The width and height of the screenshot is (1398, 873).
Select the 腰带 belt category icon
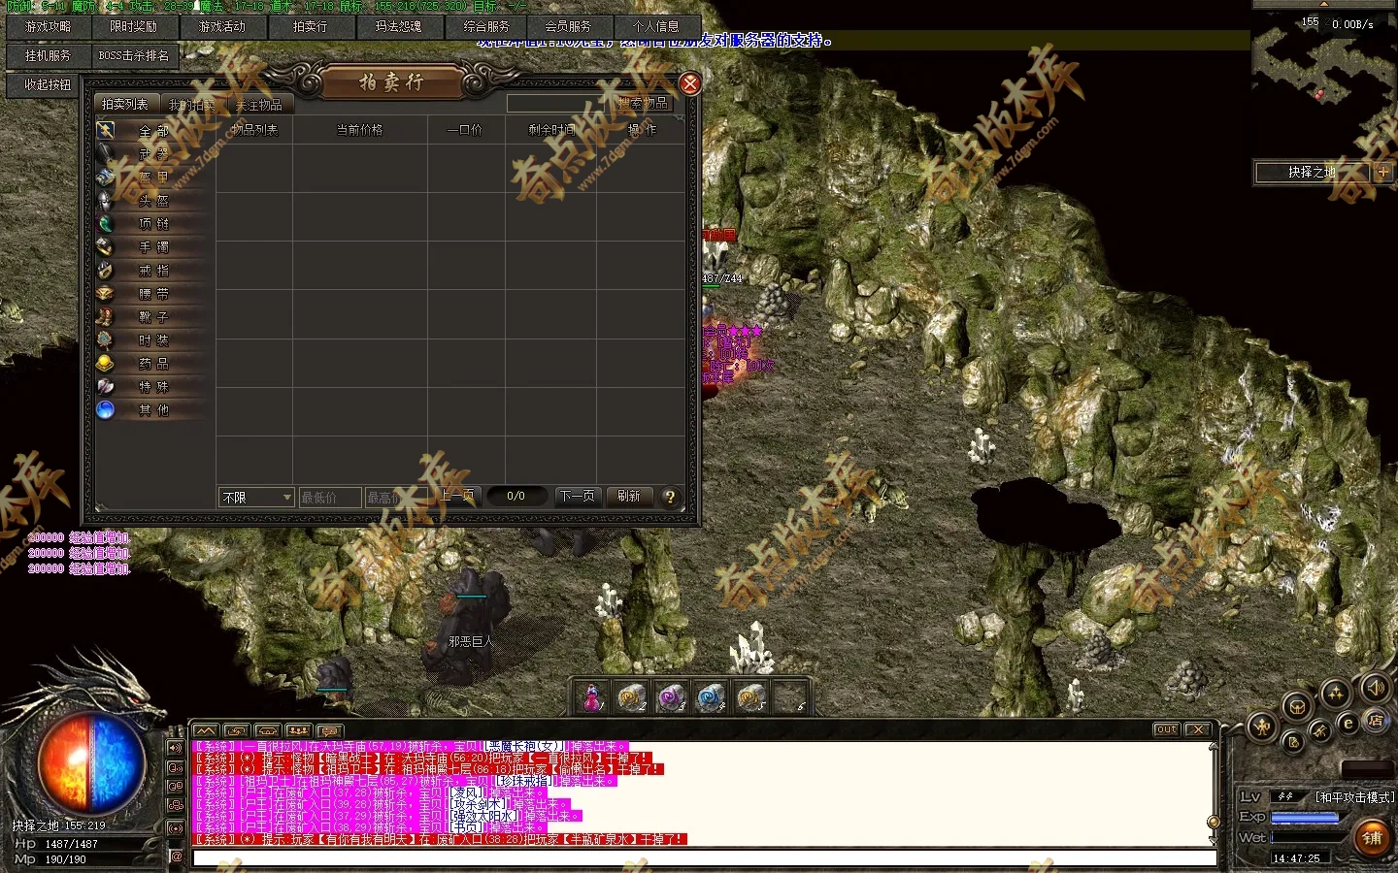point(106,293)
